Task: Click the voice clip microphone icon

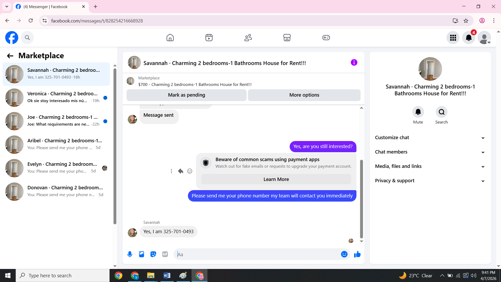Action: pyautogui.click(x=130, y=254)
